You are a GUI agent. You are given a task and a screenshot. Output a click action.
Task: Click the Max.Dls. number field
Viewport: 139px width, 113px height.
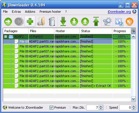tap(93, 107)
